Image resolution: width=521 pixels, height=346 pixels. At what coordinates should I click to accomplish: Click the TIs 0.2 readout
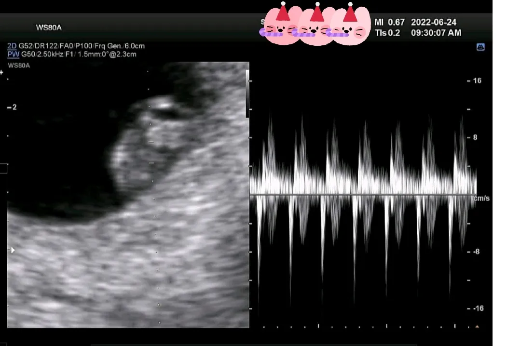pyautogui.click(x=387, y=33)
